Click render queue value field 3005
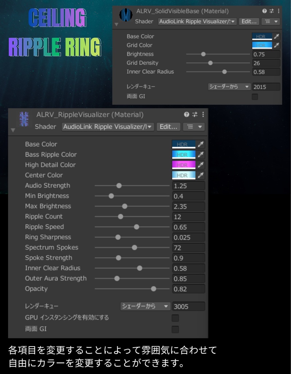Image resolution: width=291 pixels, height=374 pixels. pyautogui.click(x=188, y=306)
